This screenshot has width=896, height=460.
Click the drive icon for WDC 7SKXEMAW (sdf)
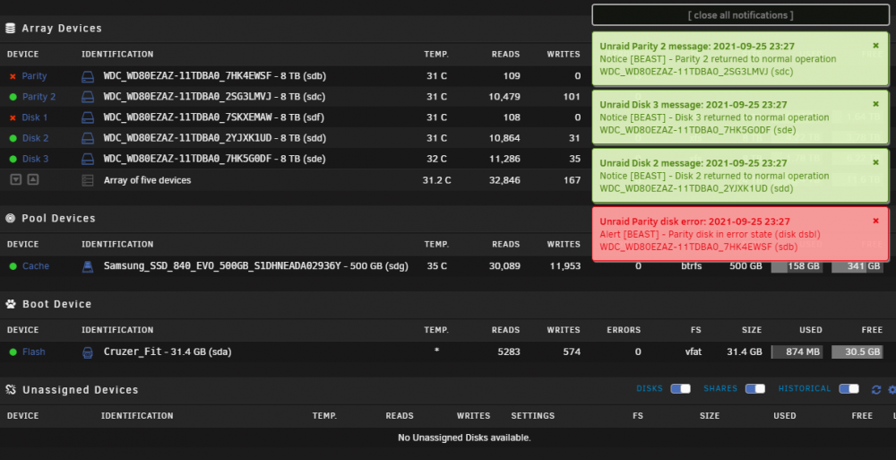88,117
